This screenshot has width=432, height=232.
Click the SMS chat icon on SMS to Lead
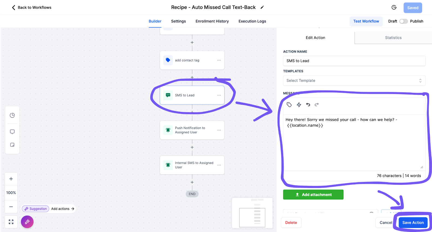point(168,95)
